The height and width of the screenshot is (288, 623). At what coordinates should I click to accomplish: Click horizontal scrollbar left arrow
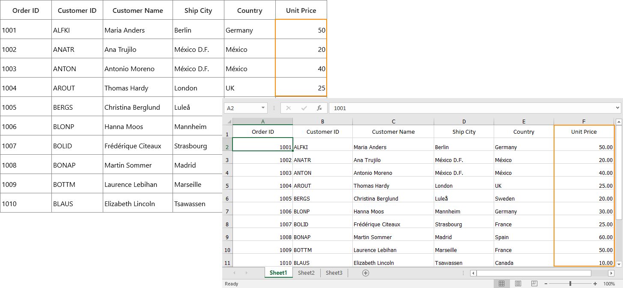click(473, 273)
